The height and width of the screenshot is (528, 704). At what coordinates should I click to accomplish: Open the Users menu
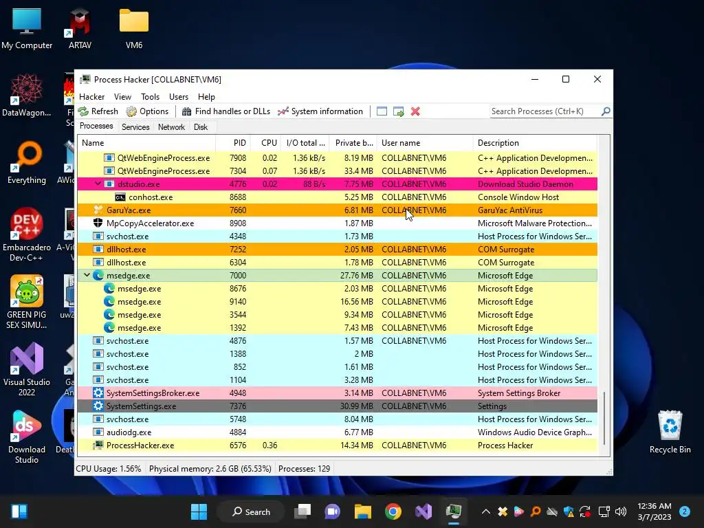click(x=179, y=96)
